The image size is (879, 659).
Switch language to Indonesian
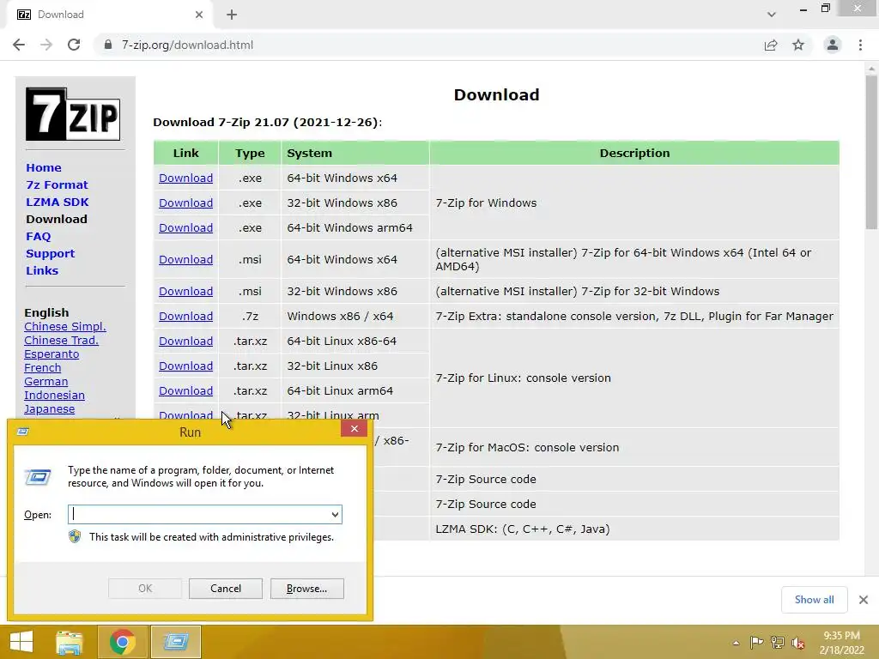[54, 395]
